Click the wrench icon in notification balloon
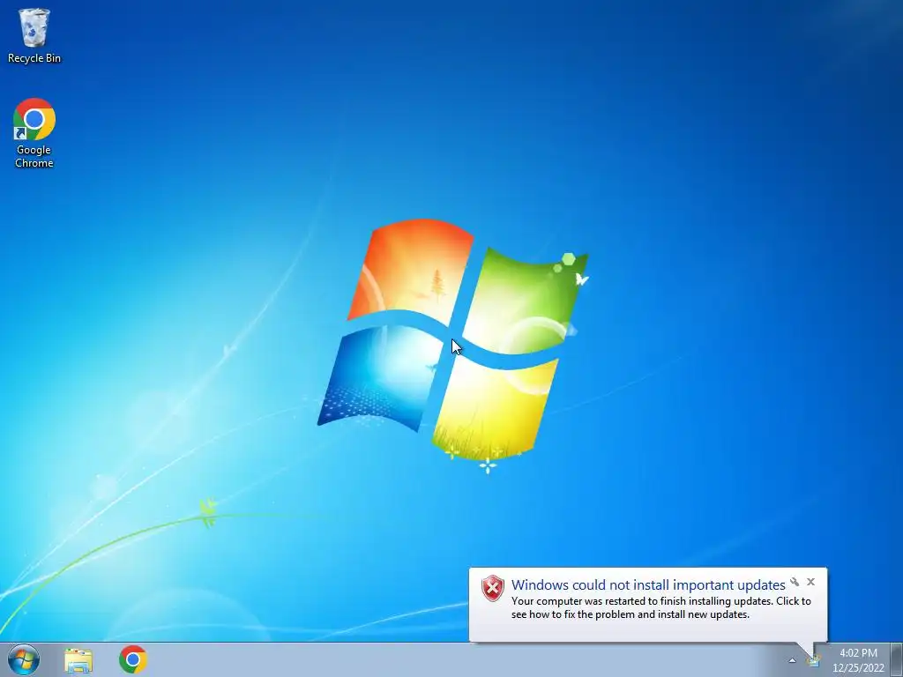Viewport: 903px width, 677px height. 795,582
